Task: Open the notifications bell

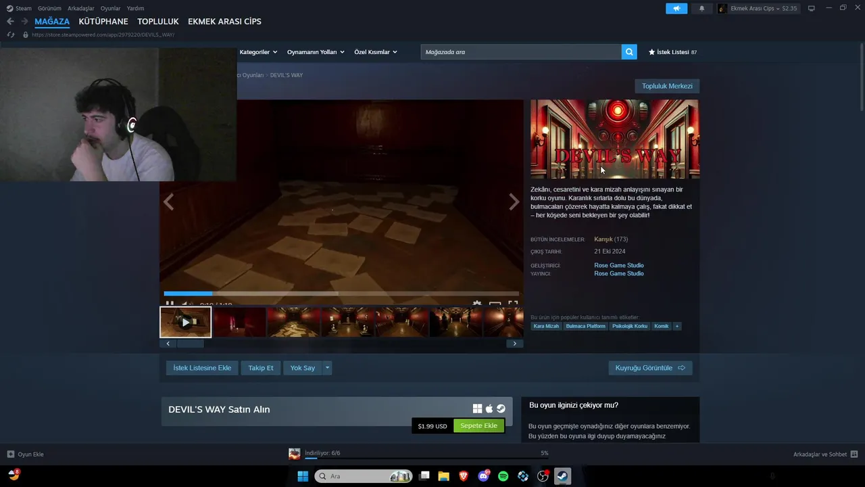Action: click(x=701, y=8)
